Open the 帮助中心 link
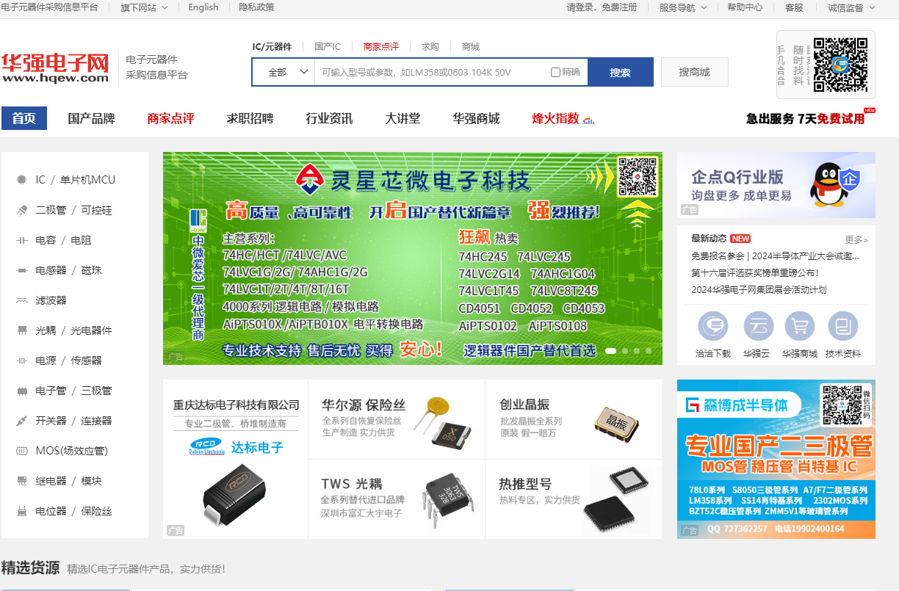 coord(745,7)
